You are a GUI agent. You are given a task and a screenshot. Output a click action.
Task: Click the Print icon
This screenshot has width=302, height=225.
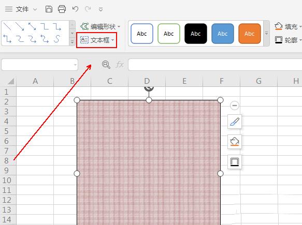62,9
